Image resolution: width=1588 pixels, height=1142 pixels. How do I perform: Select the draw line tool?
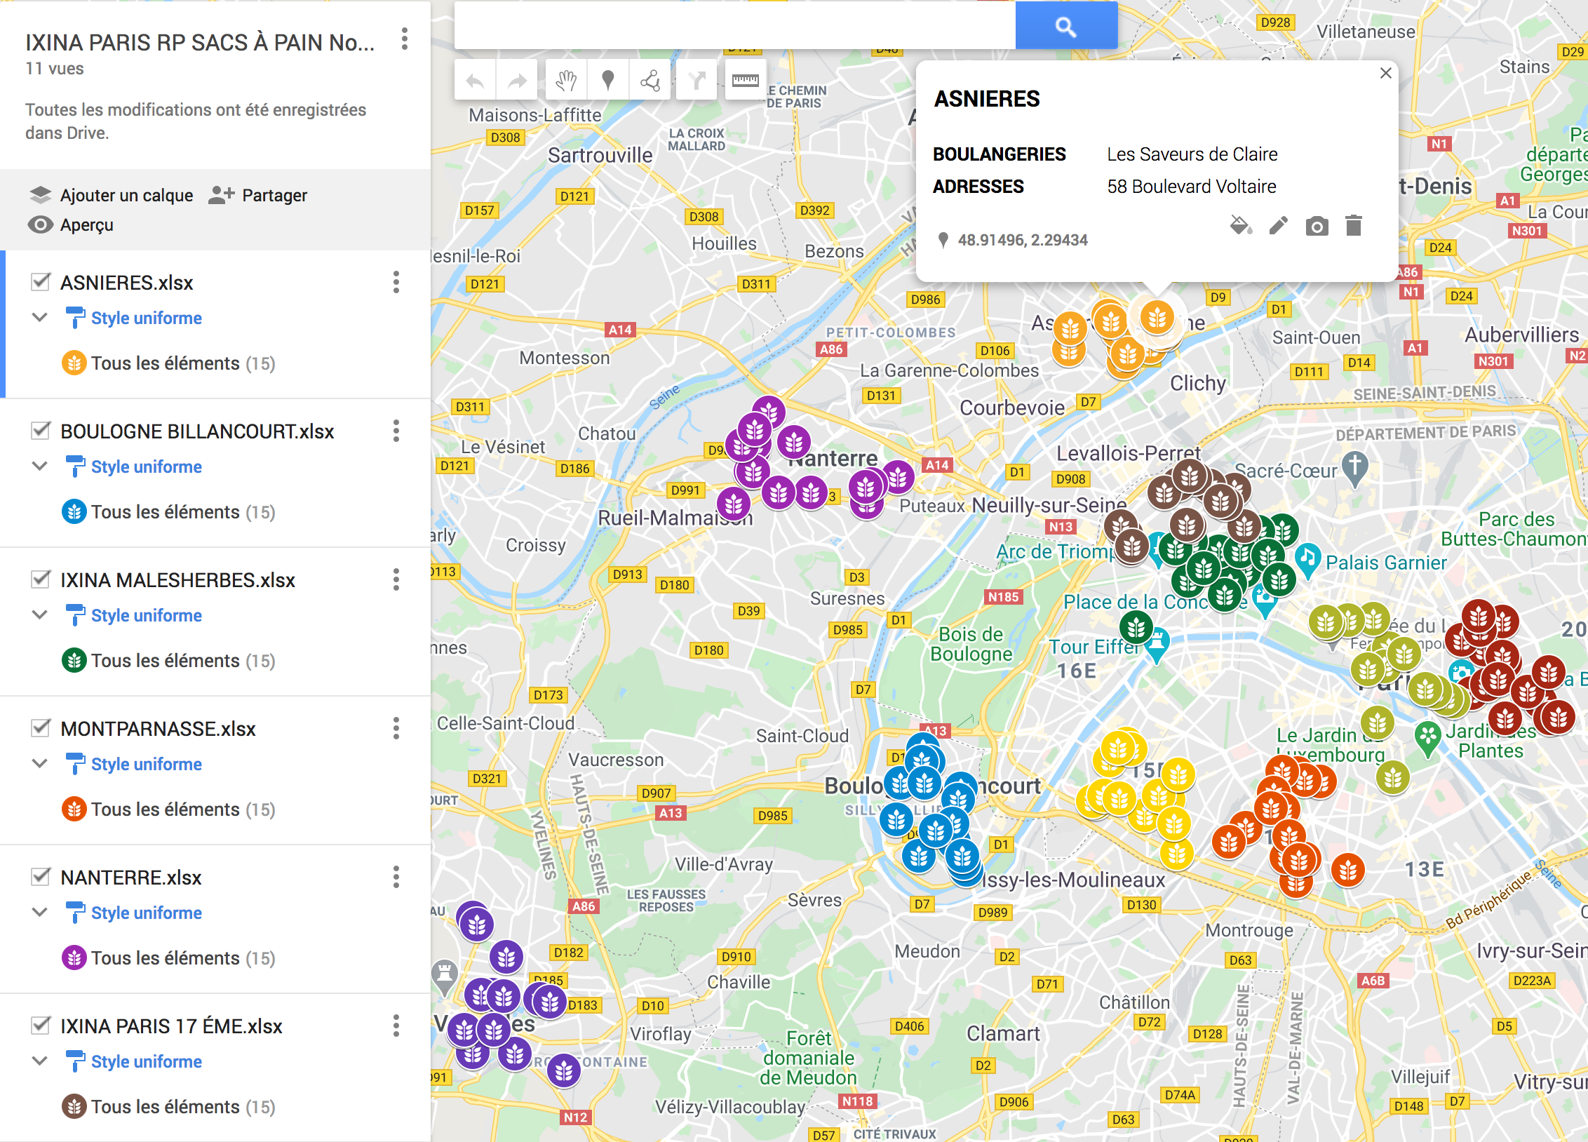[x=650, y=81]
